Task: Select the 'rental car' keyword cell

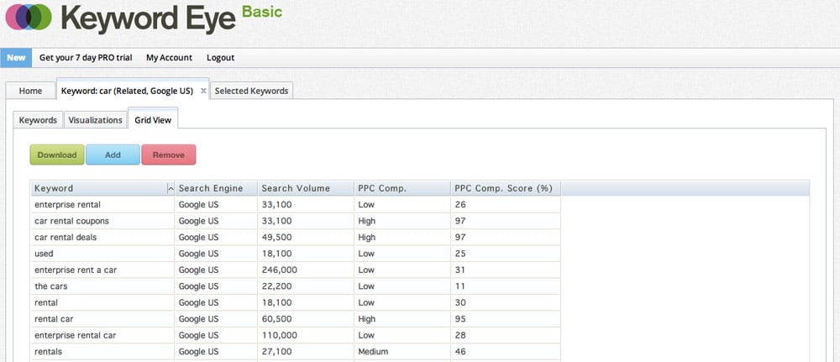Action: pyautogui.click(x=102, y=319)
